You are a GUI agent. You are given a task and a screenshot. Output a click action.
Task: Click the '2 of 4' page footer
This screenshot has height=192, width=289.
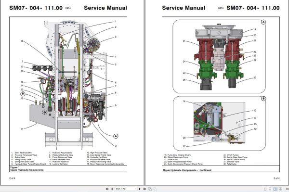tap(13, 178)
